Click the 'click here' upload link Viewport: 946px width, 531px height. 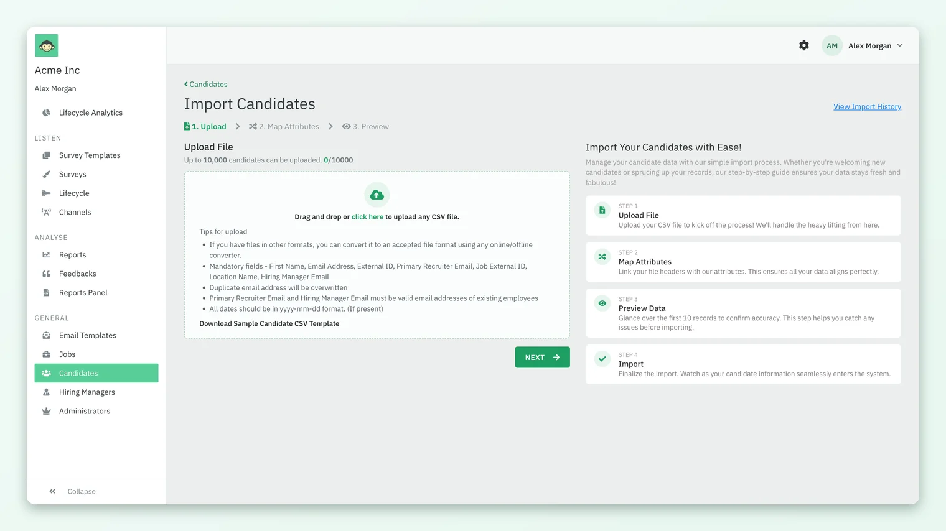pos(367,217)
